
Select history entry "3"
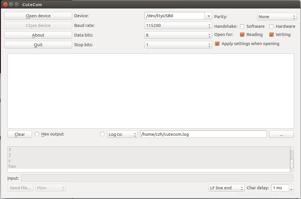(x=149, y=150)
